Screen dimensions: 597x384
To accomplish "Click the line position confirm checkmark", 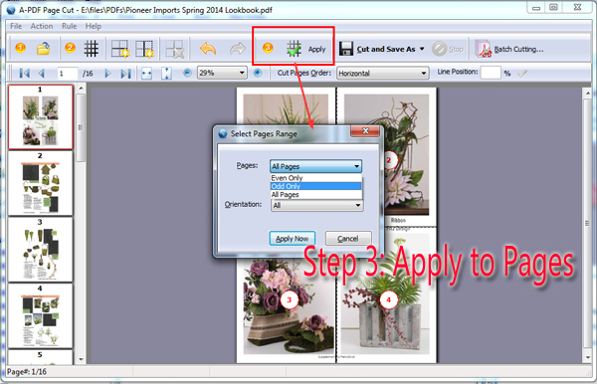I will click(x=522, y=73).
